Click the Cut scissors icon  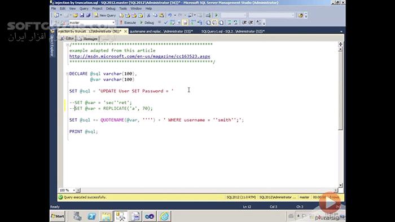148,15
